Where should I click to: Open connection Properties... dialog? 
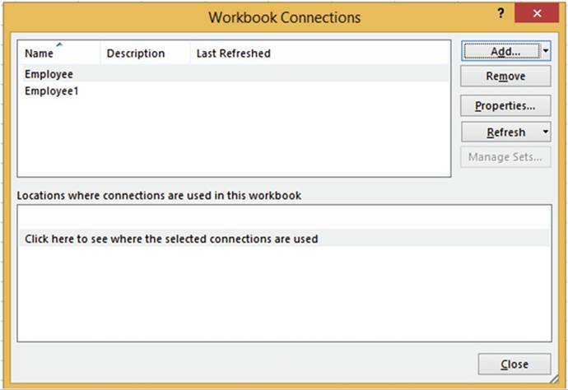[505, 106]
